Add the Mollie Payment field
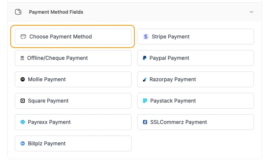The height and width of the screenshot is (162, 268). point(73,79)
